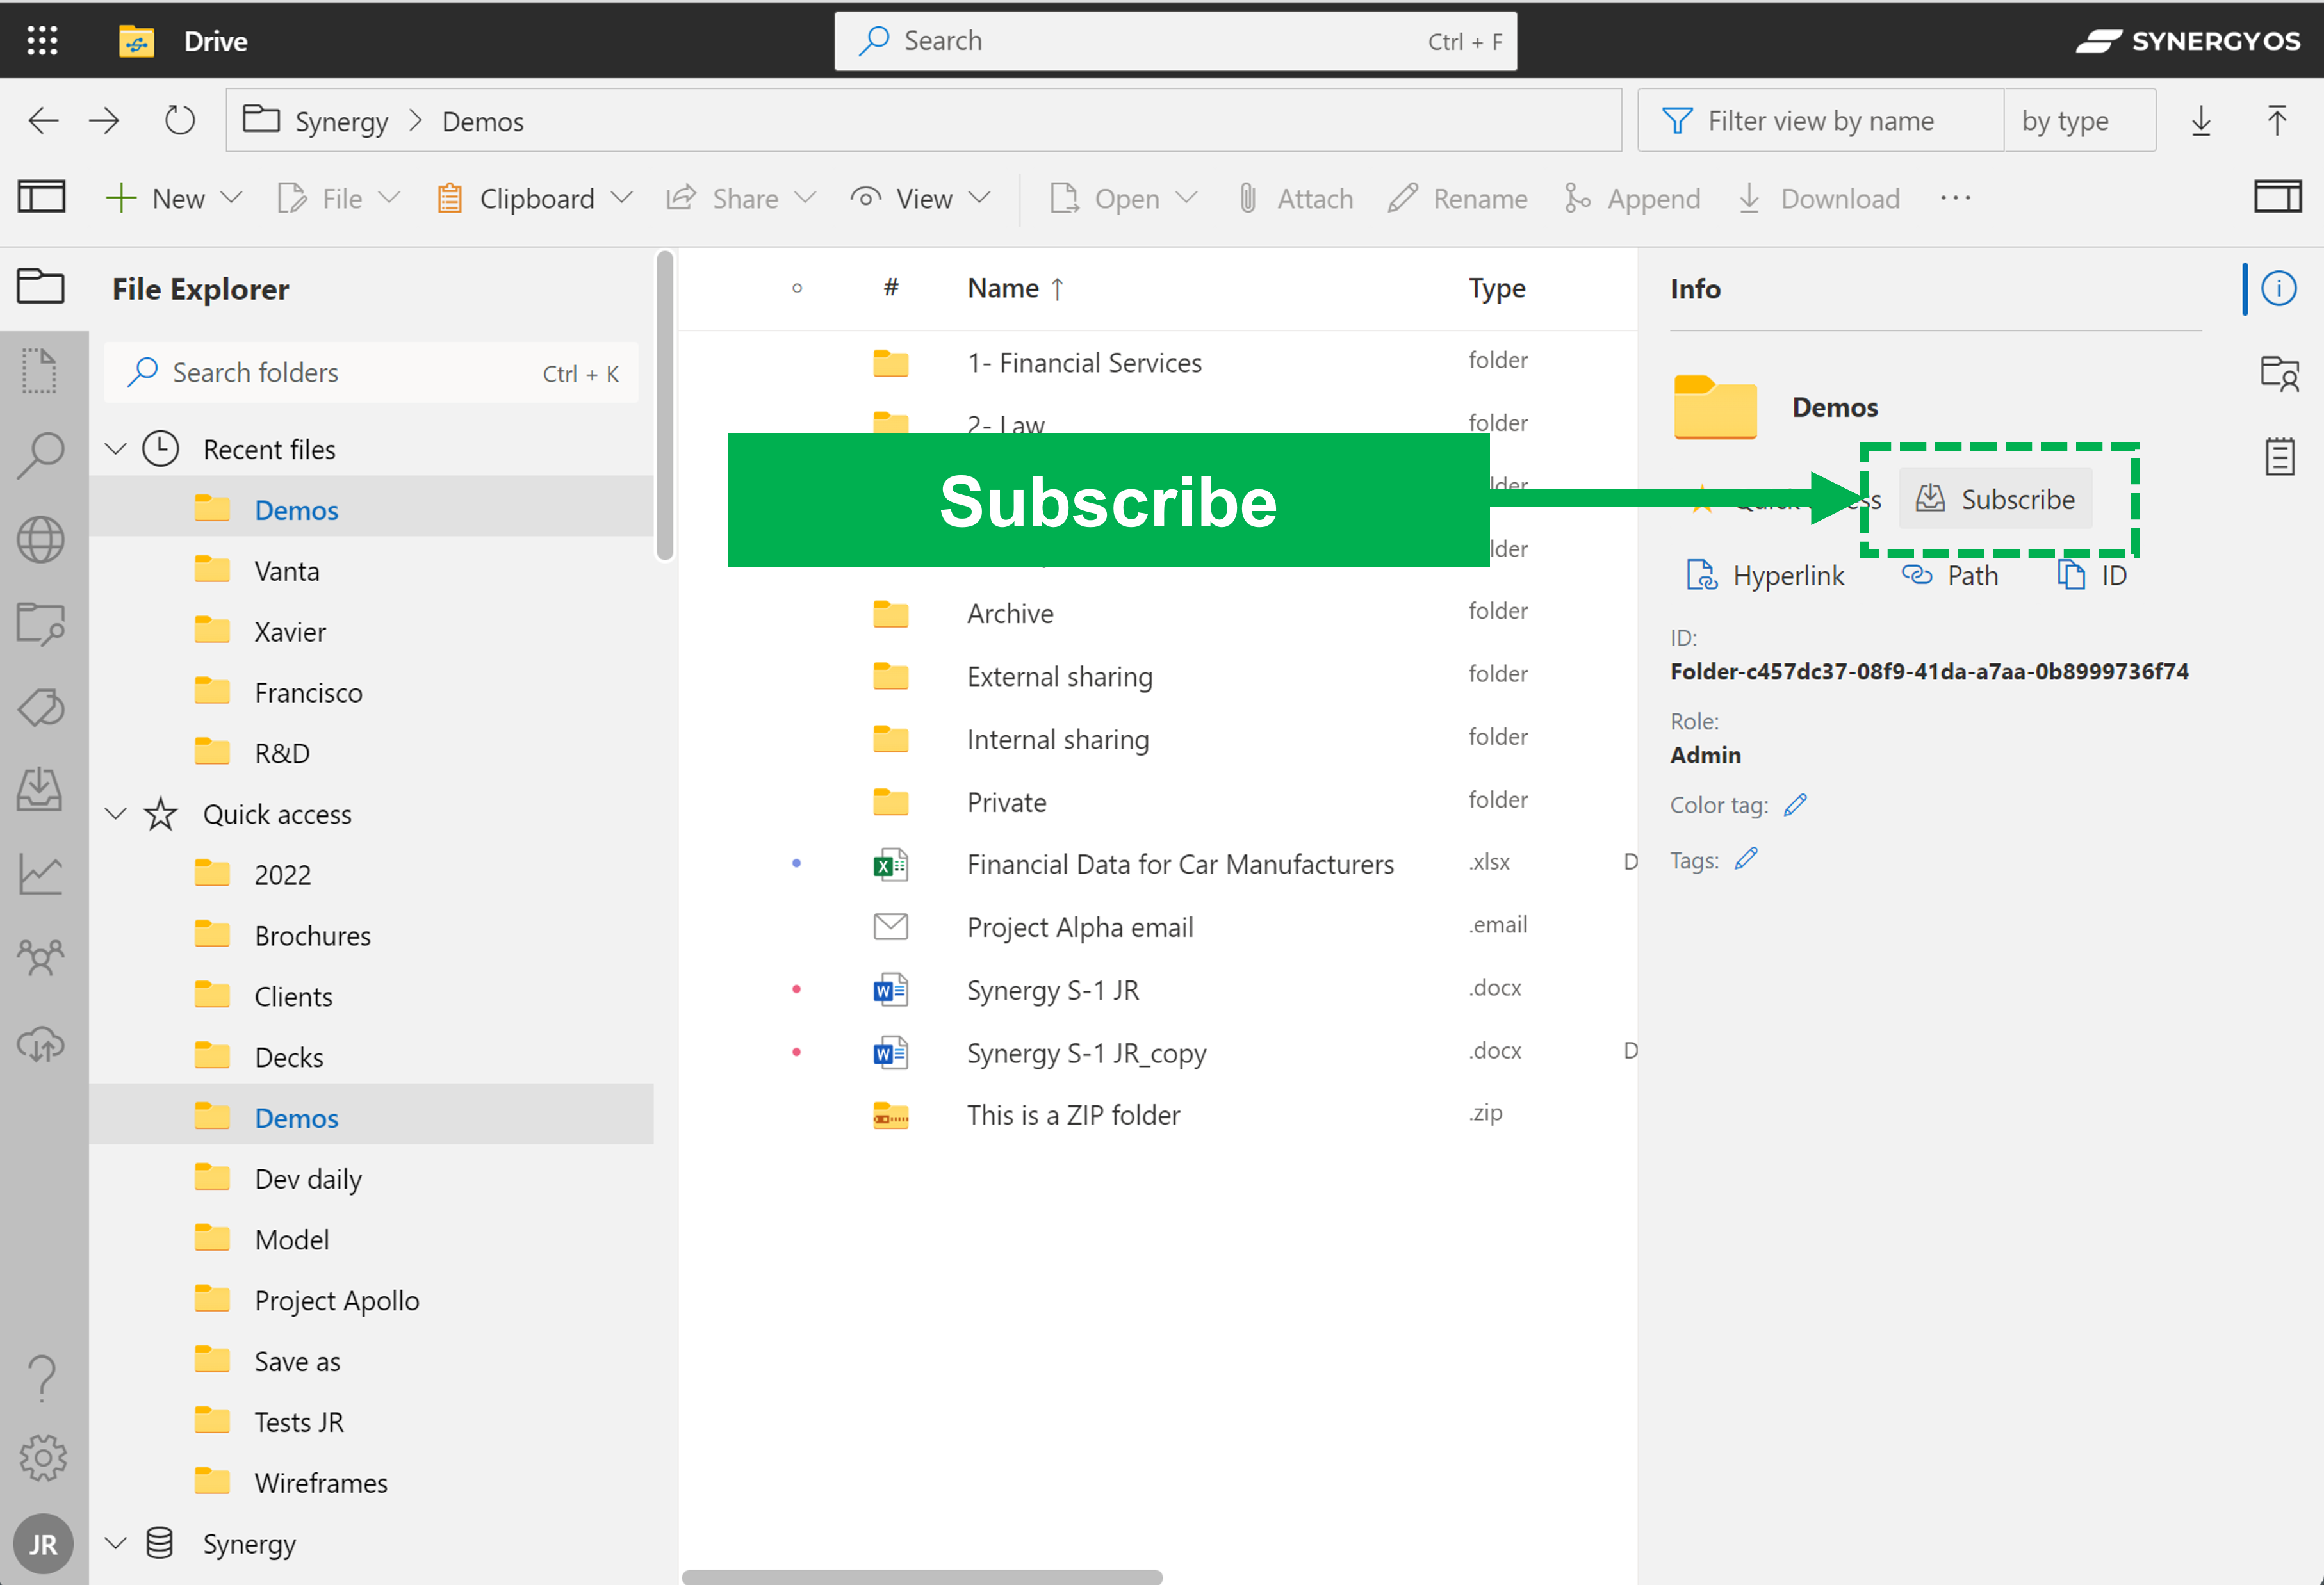Open the Share dropdown menu
The height and width of the screenshot is (1585, 2324).
[x=741, y=198]
